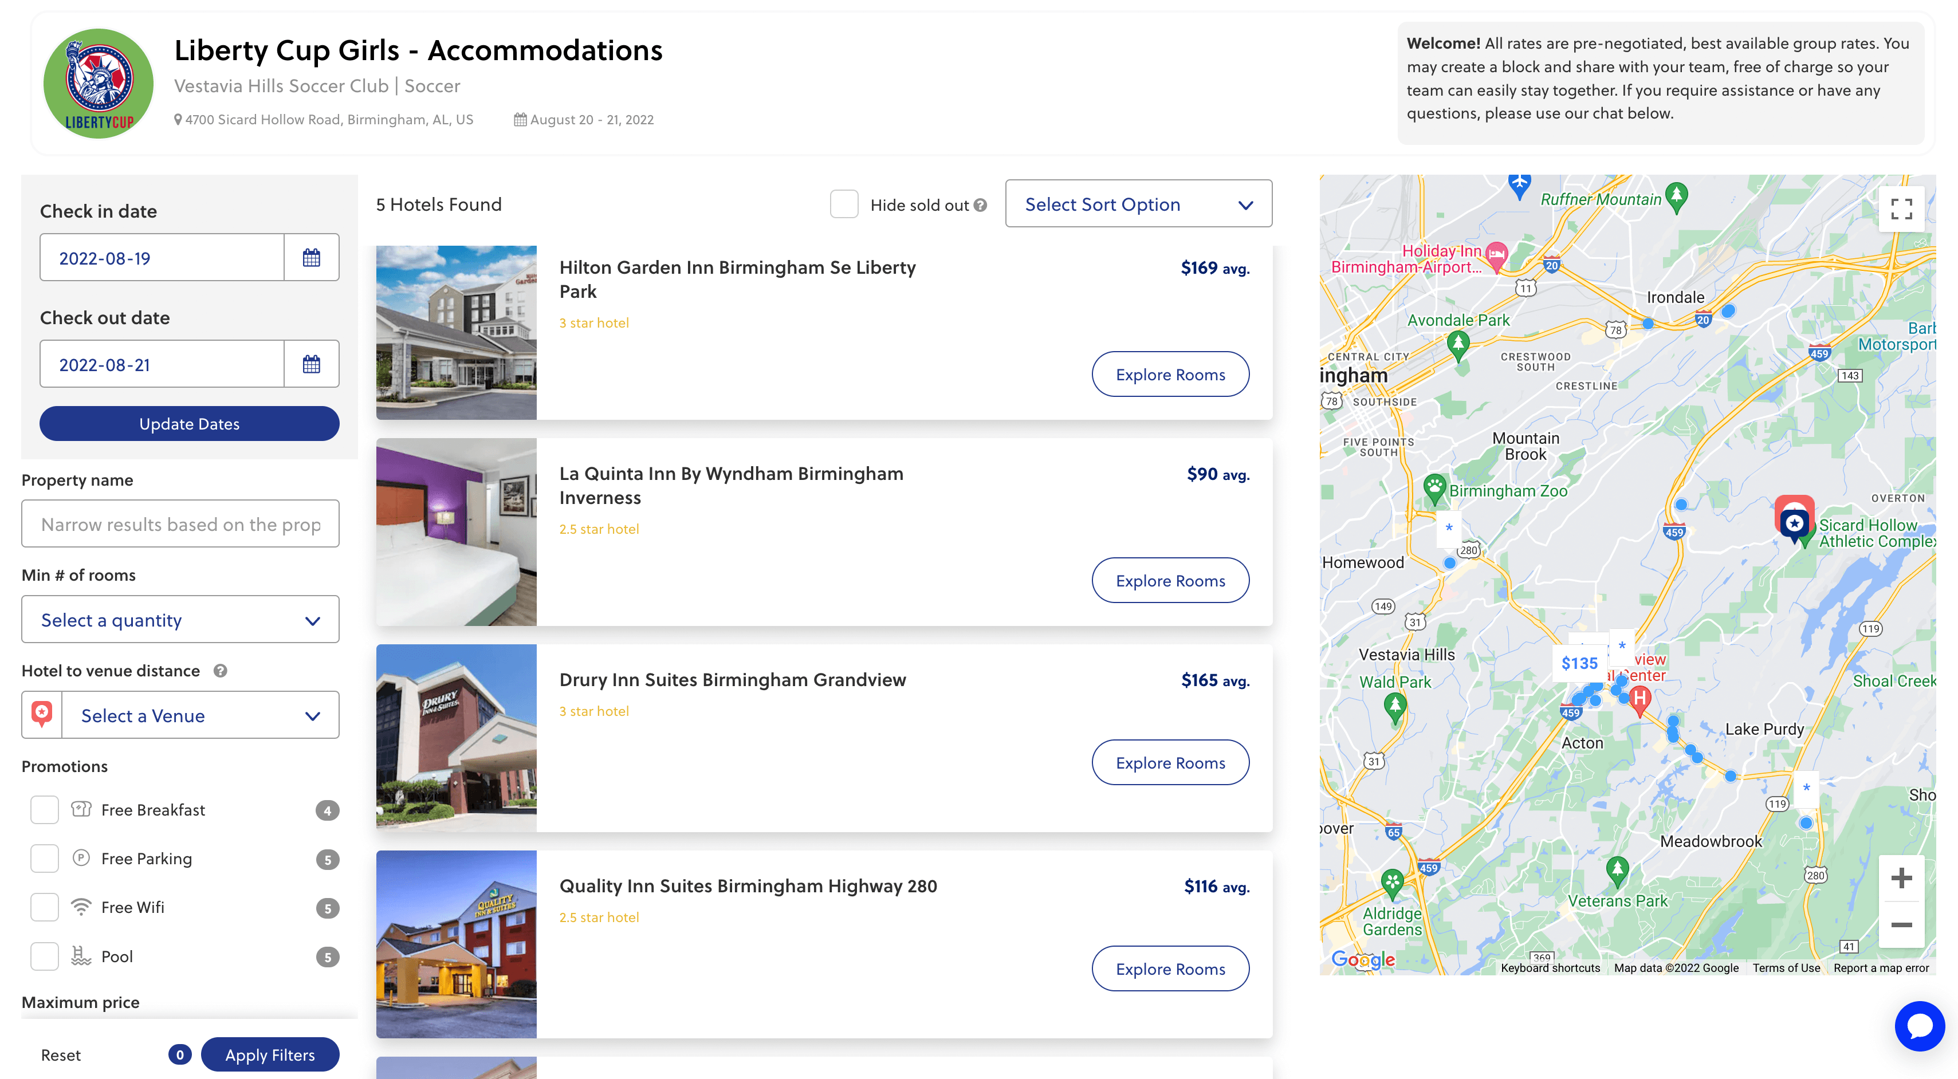Click the Avondale Park tree marker

coord(1457,345)
